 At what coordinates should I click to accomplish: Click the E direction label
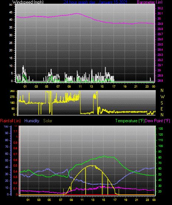coord(162,109)
